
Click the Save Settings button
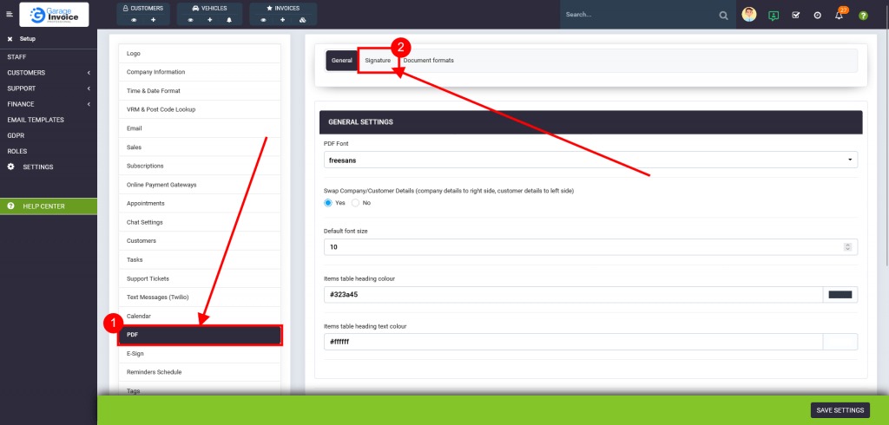[x=839, y=410]
